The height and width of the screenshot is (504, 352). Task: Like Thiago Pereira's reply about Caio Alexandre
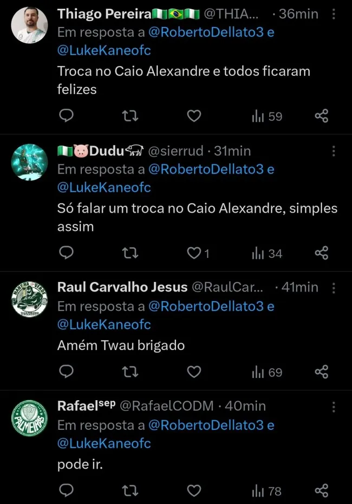[x=193, y=115]
